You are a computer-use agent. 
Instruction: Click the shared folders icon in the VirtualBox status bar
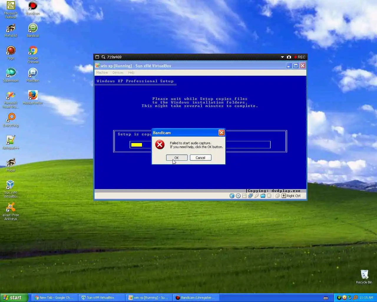coord(263,196)
